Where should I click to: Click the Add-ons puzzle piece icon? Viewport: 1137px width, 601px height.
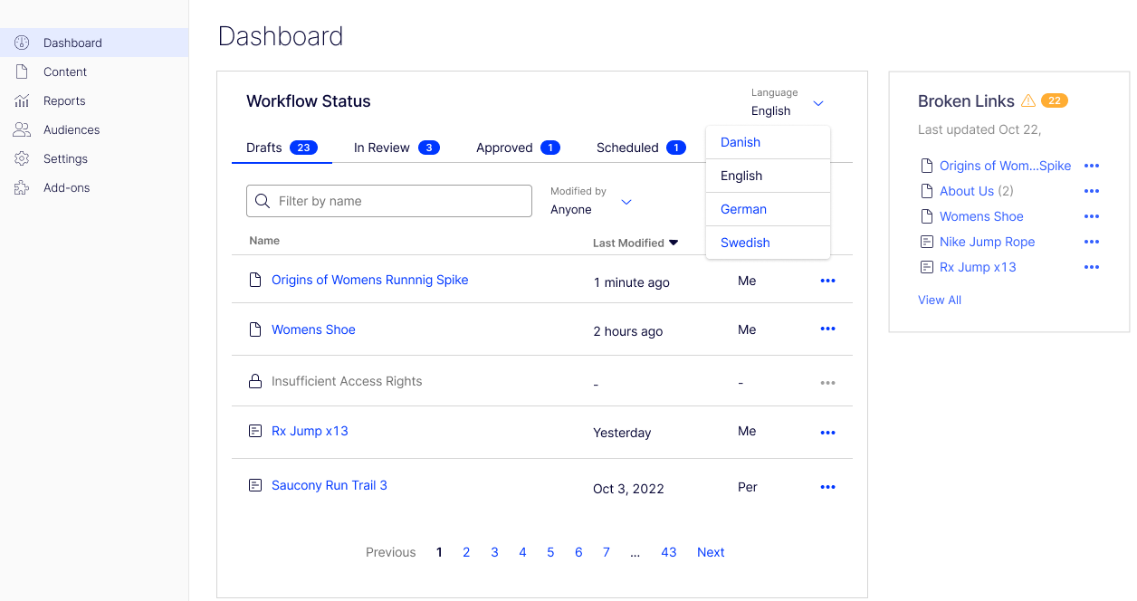coord(22,187)
